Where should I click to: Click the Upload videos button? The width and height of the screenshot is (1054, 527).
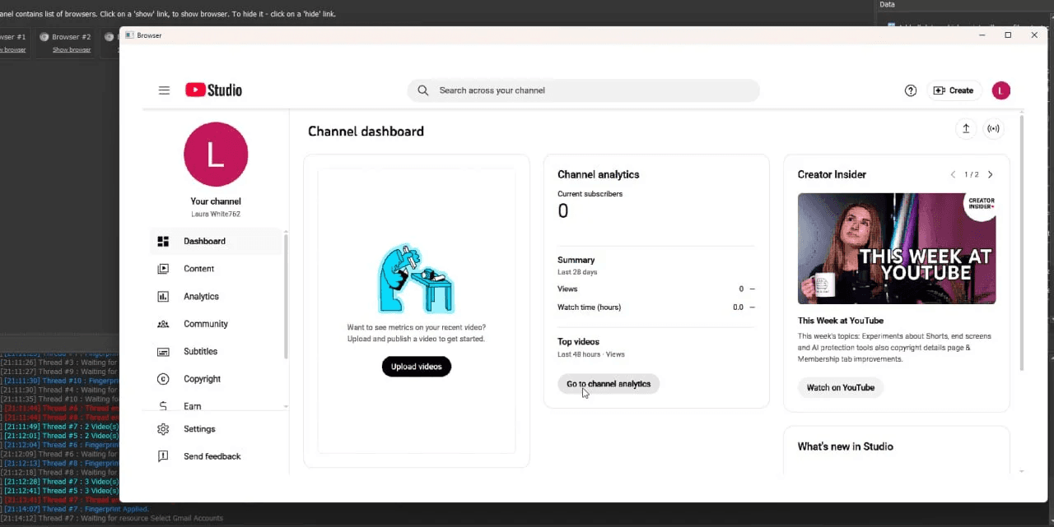point(417,367)
